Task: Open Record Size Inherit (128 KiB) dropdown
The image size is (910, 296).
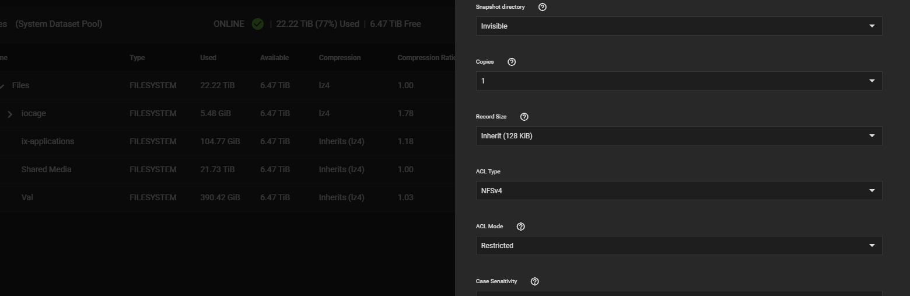Action: click(x=679, y=136)
